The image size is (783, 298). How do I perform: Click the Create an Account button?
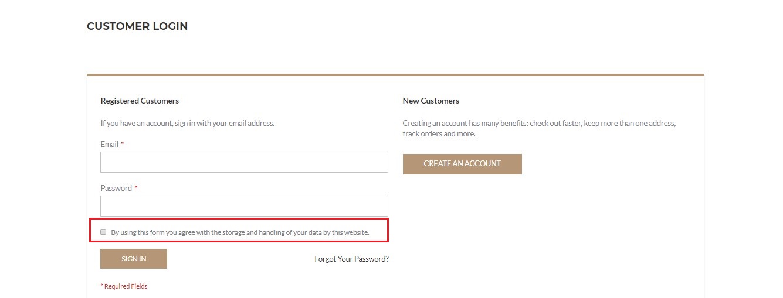(462, 164)
